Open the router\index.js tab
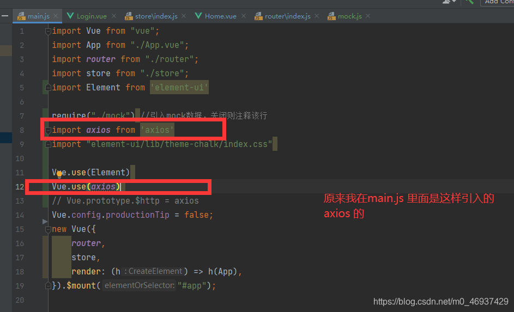The height and width of the screenshot is (312, 514). (287, 16)
